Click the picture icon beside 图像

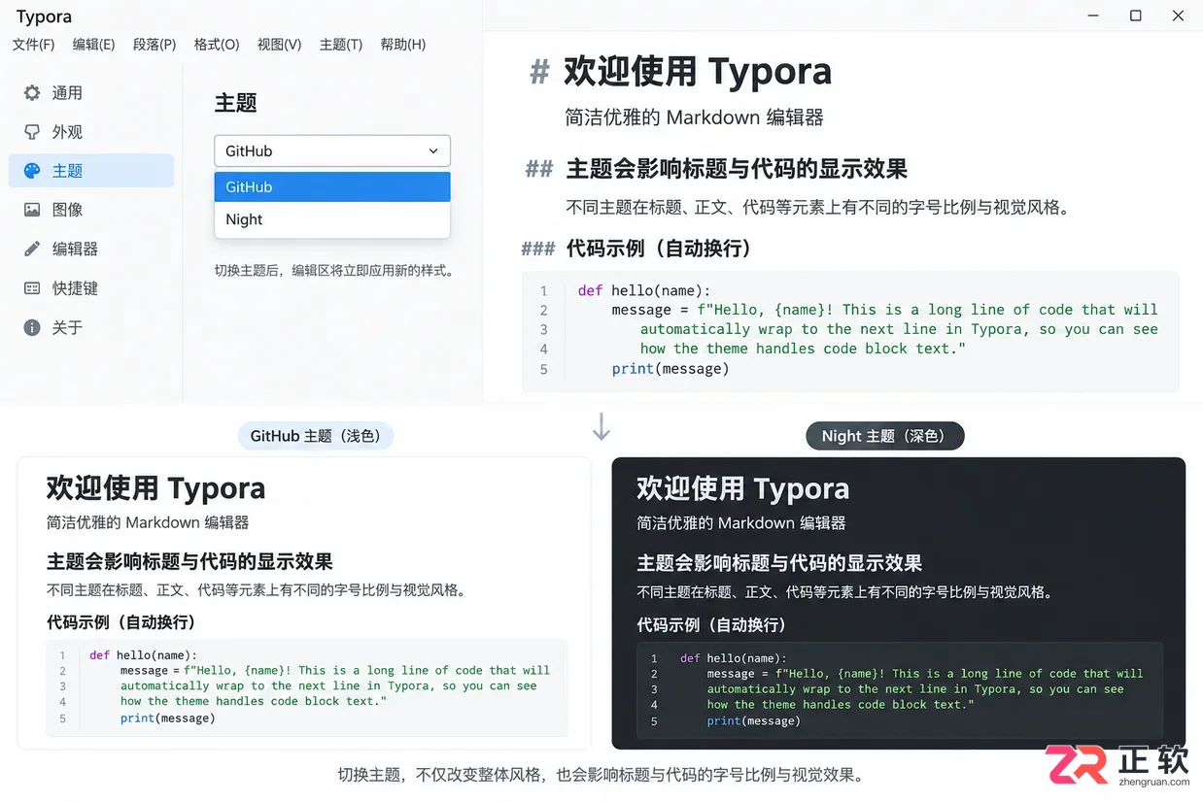tap(32, 210)
